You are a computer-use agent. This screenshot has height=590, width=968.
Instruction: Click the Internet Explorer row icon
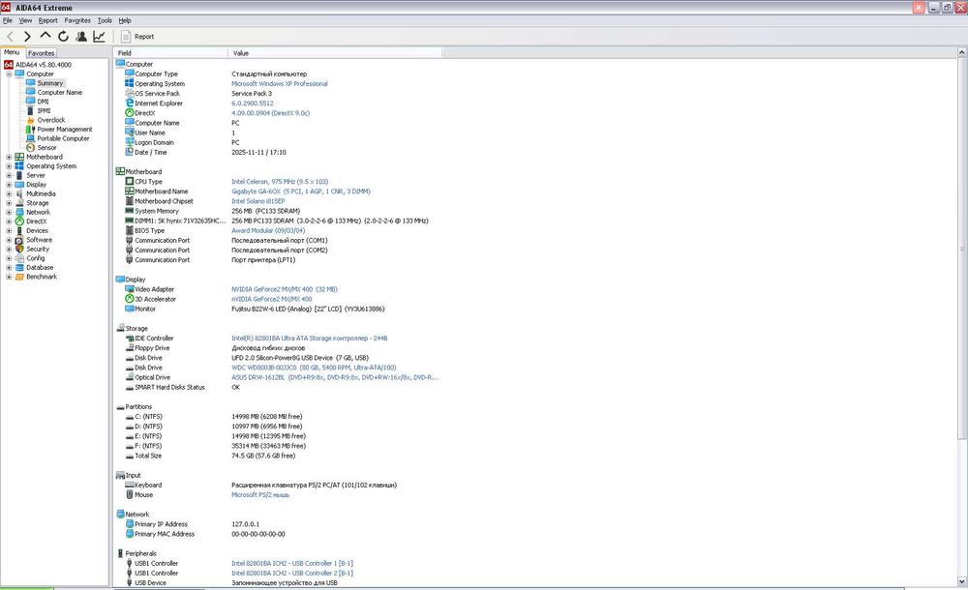point(130,103)
